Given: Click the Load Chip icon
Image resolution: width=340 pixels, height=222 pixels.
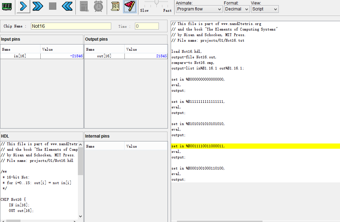Looking at the screenshot, I should [7, 6].
